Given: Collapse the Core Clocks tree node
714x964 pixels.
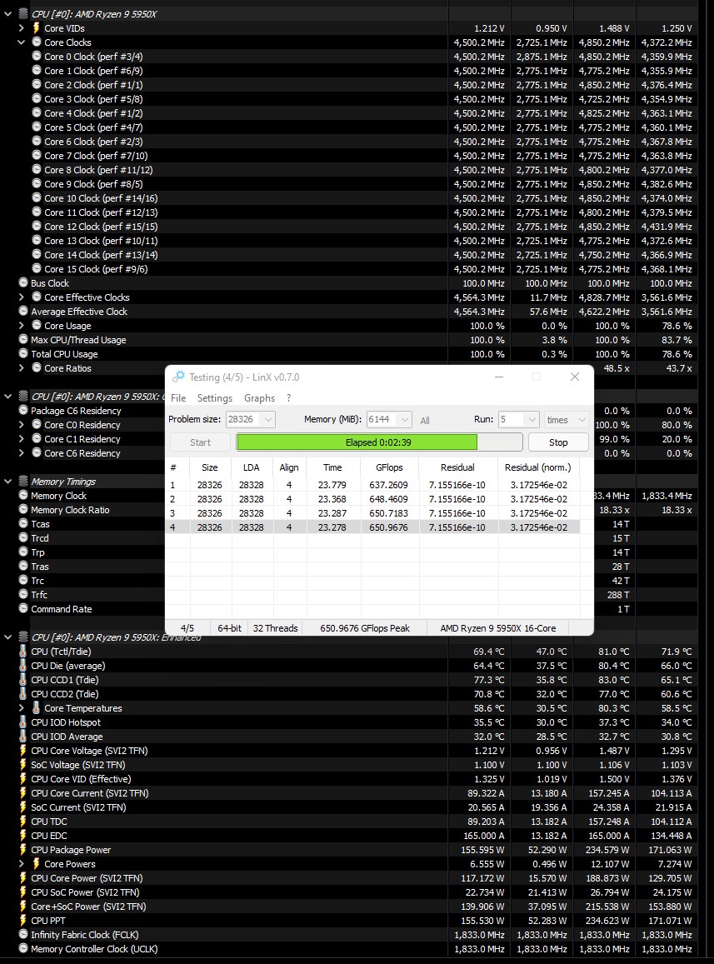Looking at the screenshot, I should point(22,42).
